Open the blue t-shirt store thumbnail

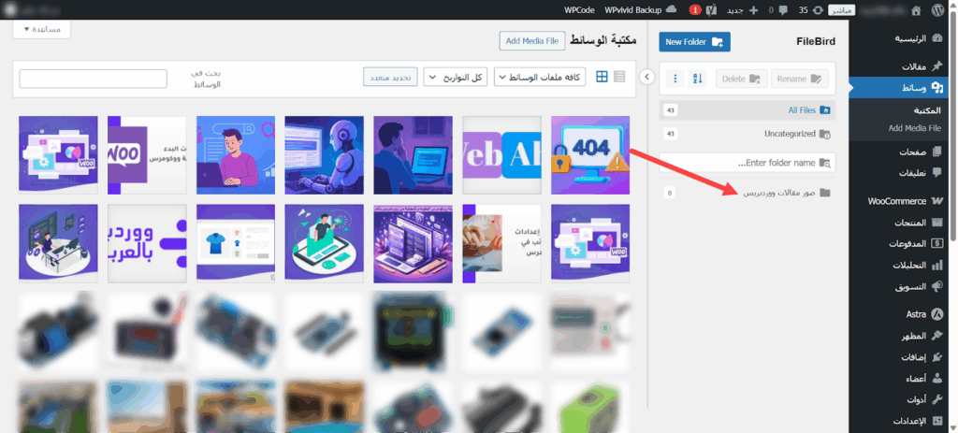pyautogui.click(x=236, y=244)
